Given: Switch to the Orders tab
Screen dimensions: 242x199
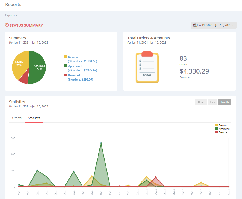Looking at the screenshot, I should 17,118.
